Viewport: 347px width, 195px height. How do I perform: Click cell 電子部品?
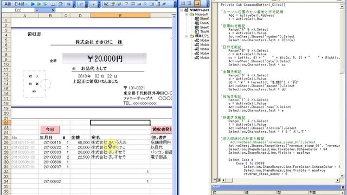[161, 157]
